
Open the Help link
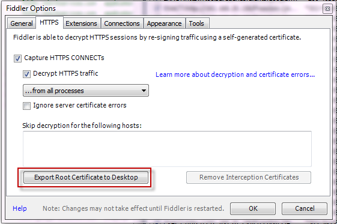20,208
